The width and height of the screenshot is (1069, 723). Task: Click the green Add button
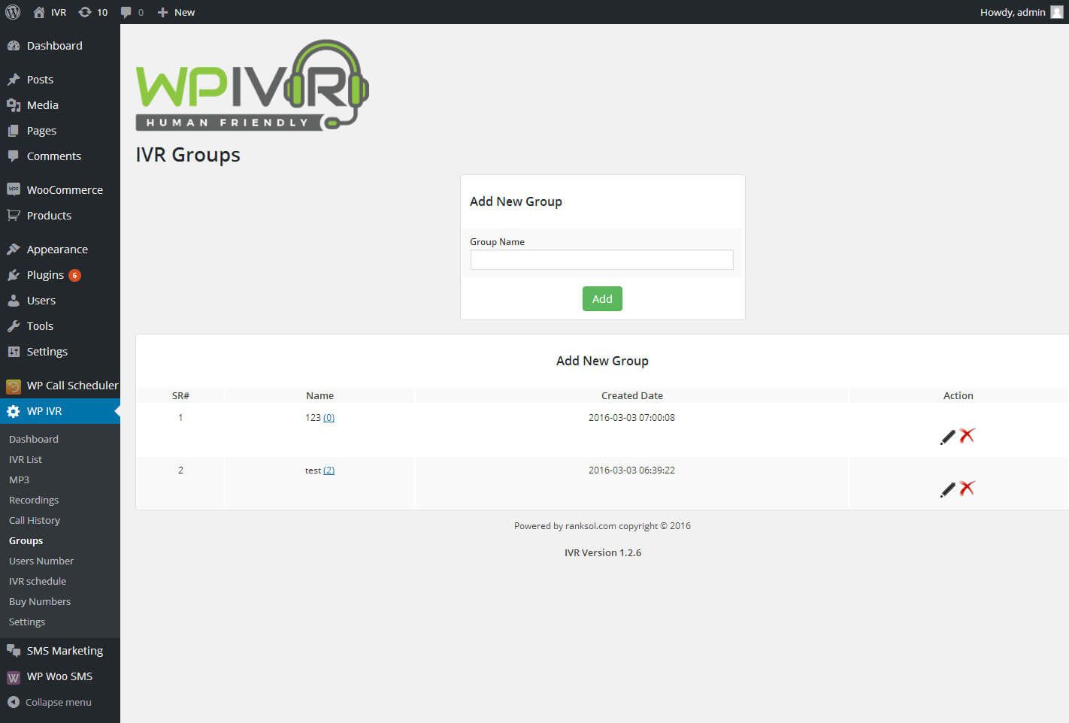[602, 299]
